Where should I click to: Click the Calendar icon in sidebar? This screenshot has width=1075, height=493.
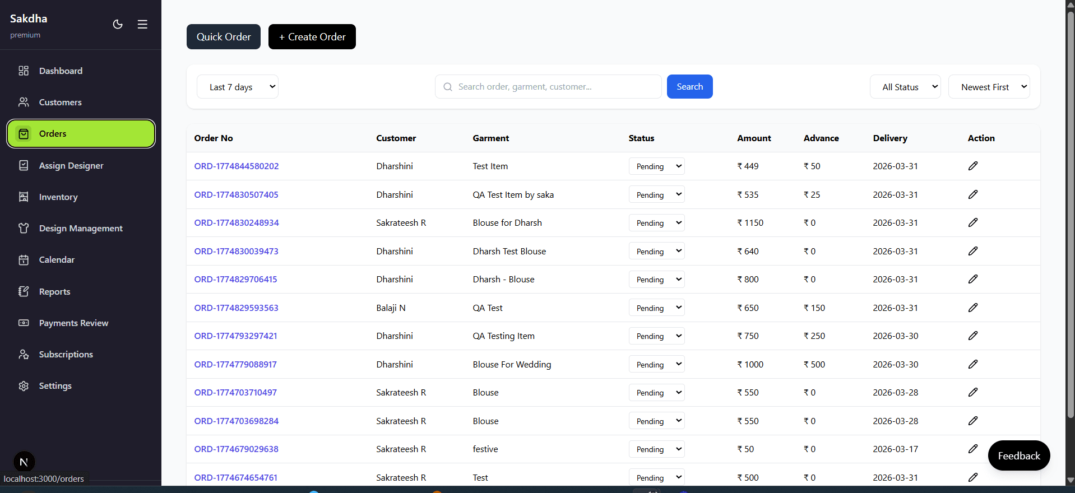point(24,259)
